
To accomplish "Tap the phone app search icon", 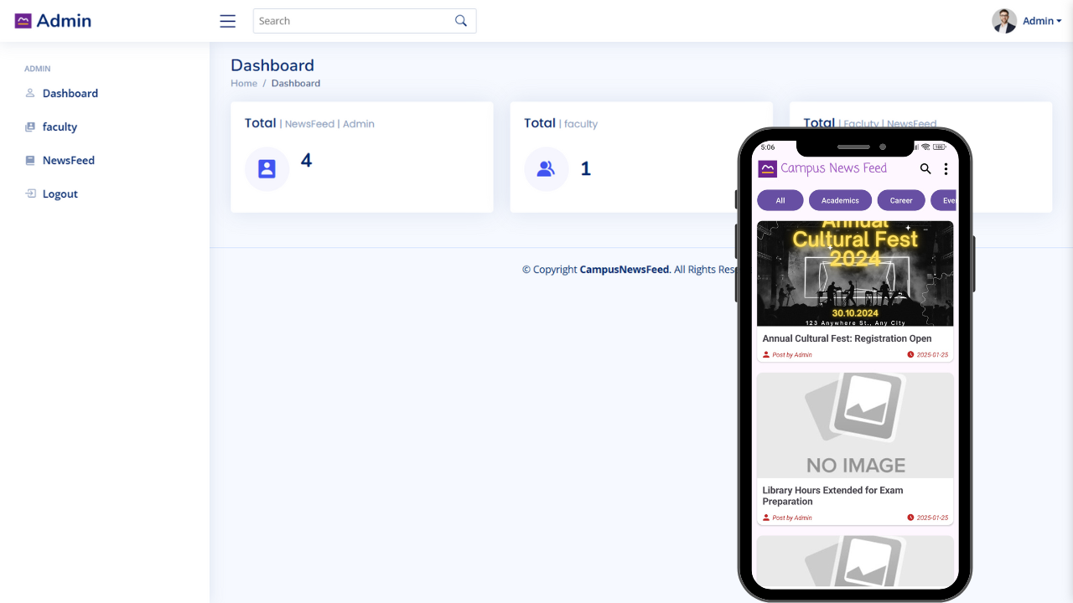I will tap(925, 168).
